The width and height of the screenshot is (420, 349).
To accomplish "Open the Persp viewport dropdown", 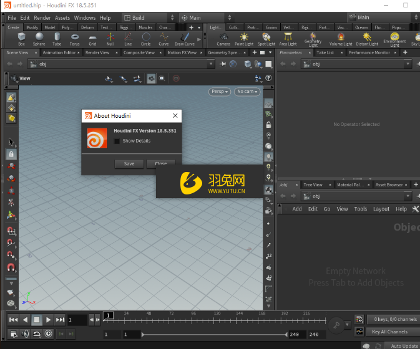I will point(220,92).
